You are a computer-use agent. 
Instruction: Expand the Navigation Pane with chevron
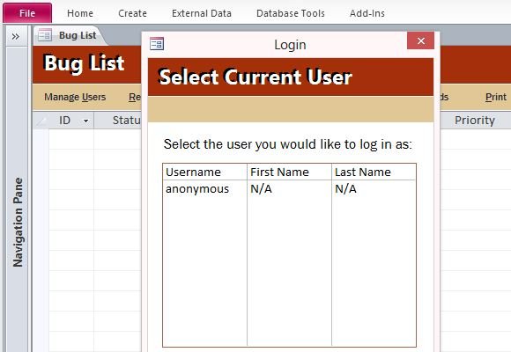[15, 36]
